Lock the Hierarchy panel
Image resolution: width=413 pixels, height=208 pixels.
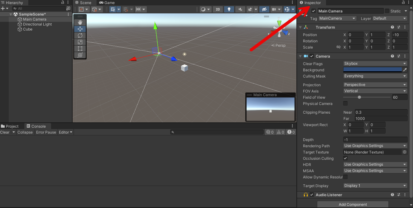coord(63,2)
